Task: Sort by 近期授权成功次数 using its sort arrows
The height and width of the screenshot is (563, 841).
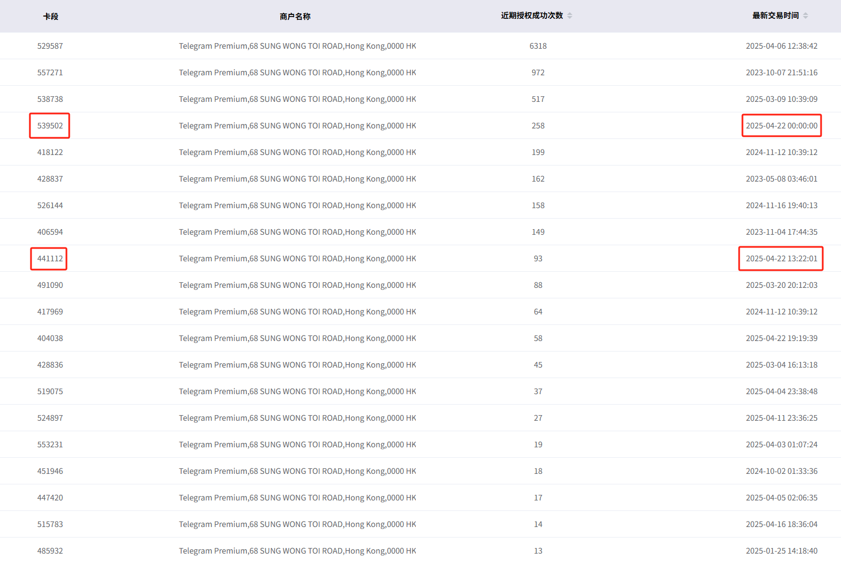Action: [570, 16]
